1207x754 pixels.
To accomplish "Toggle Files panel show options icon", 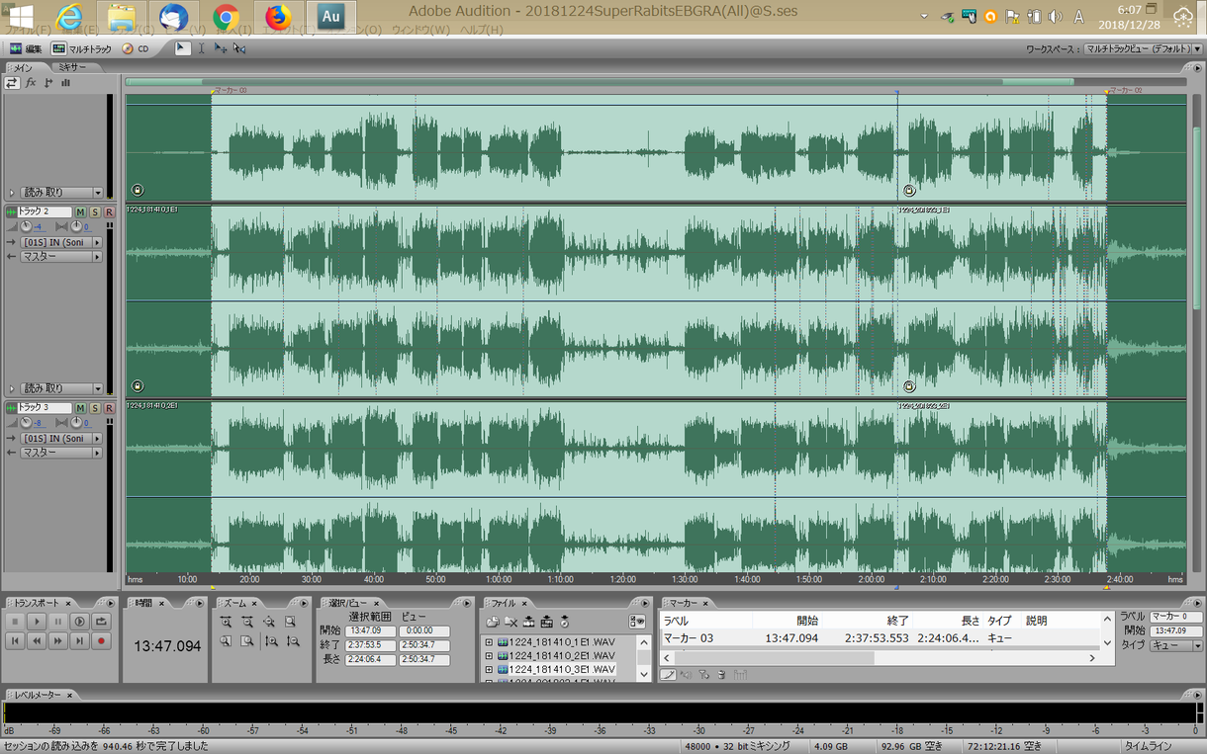I will pos(637,622).
